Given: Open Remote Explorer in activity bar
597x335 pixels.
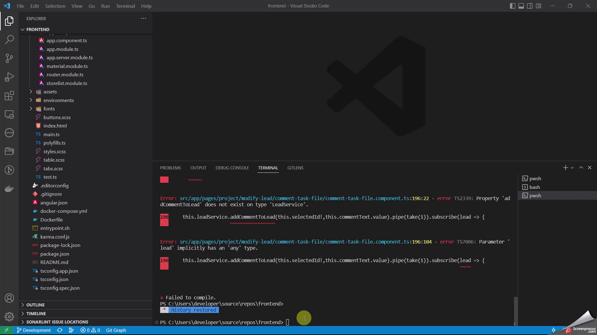Looking at the screenshot, I should pos(9,114).
